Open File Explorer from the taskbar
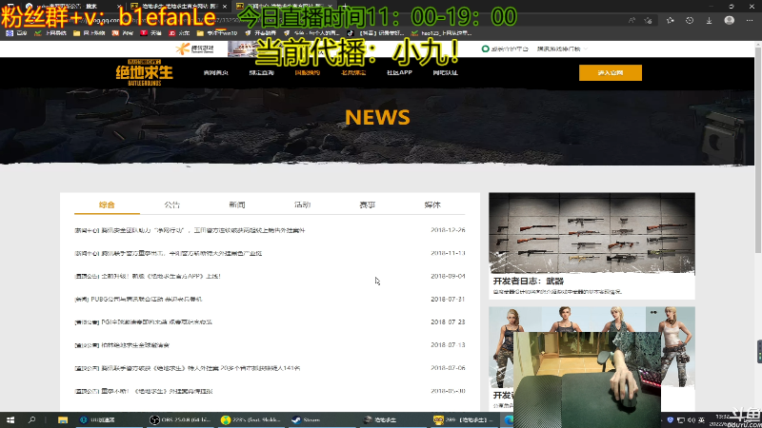 pyautogui.click(x=63, y=419)
